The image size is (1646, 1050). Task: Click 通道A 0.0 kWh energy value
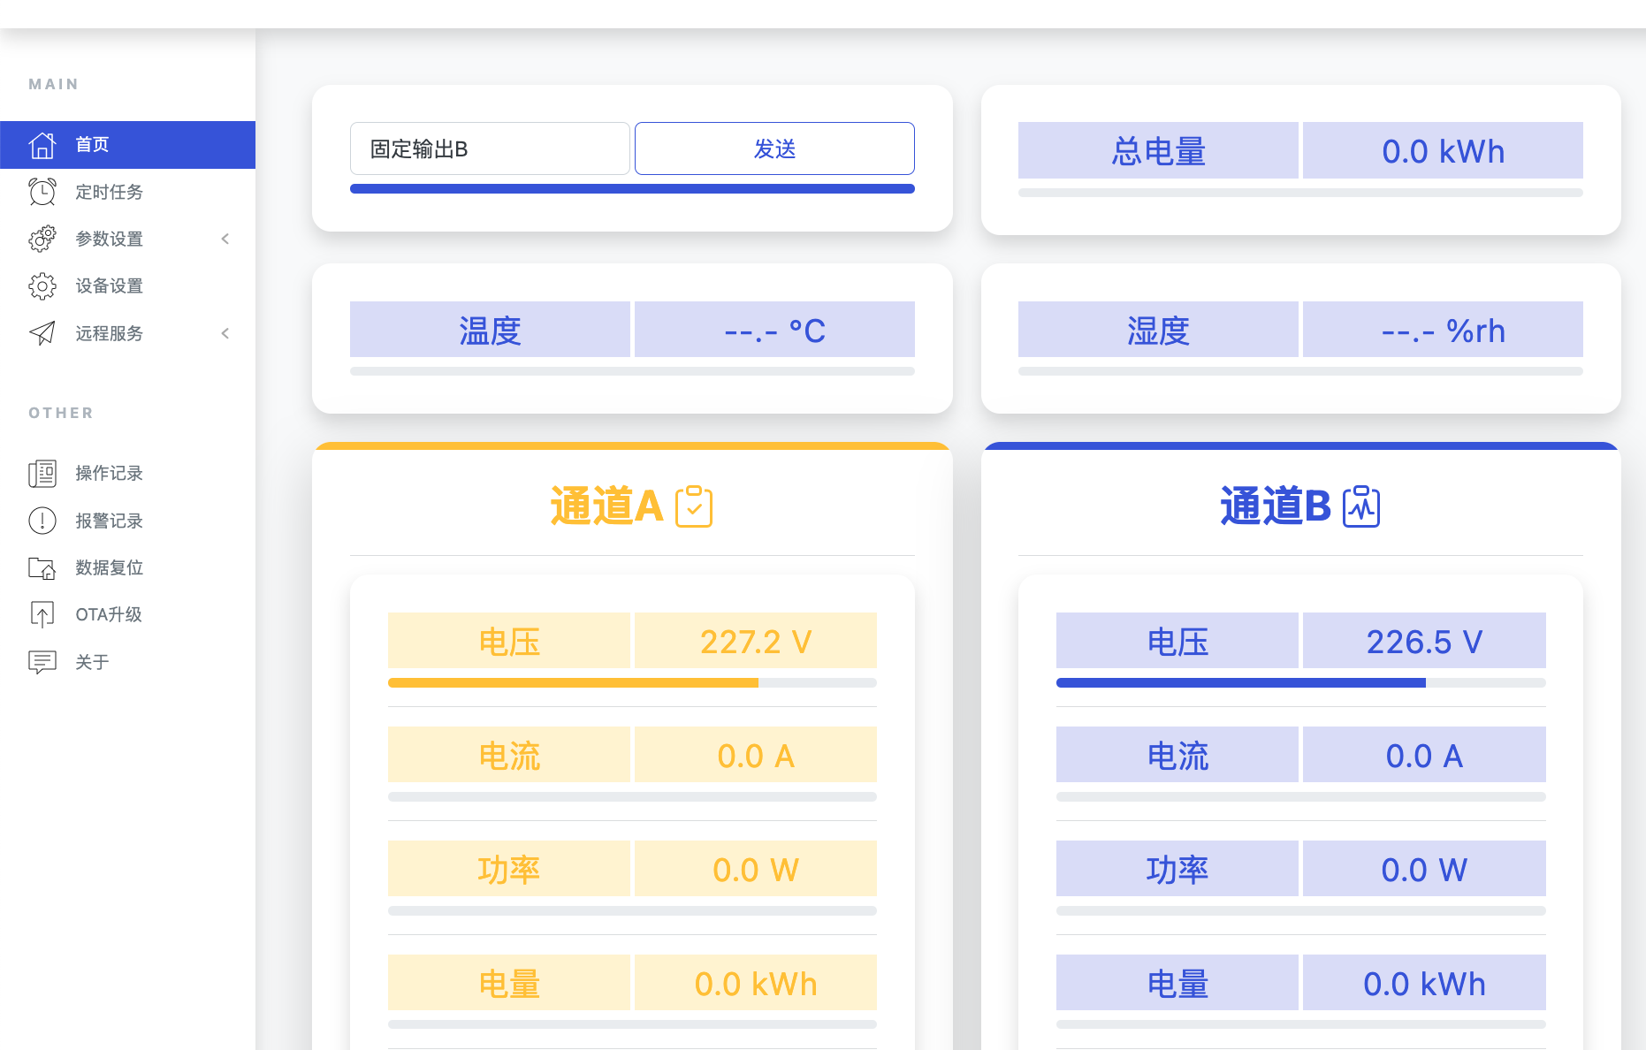click(x=756, y=983)
